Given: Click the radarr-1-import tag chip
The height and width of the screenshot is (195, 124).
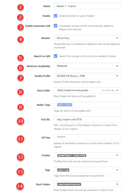Looking at the screenshot, I should coord(65,105).
